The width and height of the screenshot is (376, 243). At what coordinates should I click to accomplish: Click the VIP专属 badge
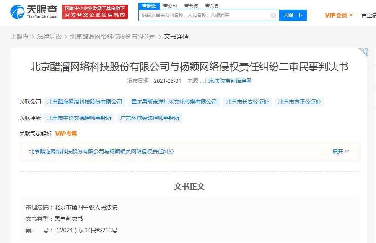66,134
